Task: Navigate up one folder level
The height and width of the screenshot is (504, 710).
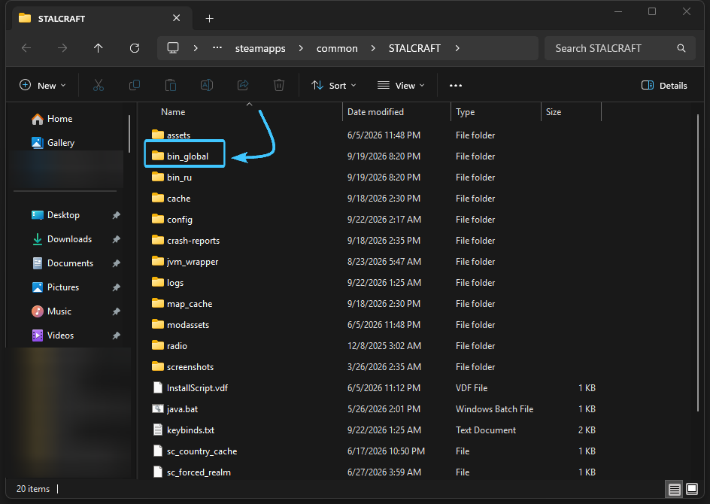Action: (99, 48)
